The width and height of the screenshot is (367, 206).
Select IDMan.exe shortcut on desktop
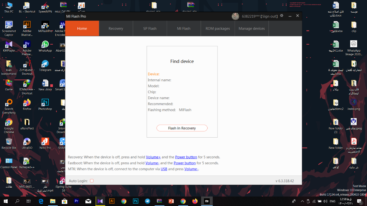click(27, 87)
